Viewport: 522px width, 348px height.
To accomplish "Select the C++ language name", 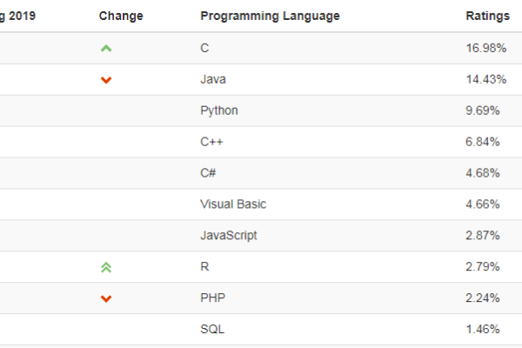I will tap(212, 142).
